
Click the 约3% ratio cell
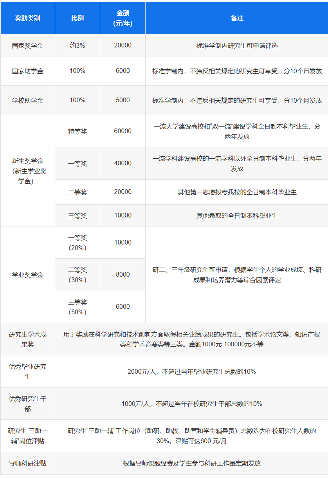point(77,45)
